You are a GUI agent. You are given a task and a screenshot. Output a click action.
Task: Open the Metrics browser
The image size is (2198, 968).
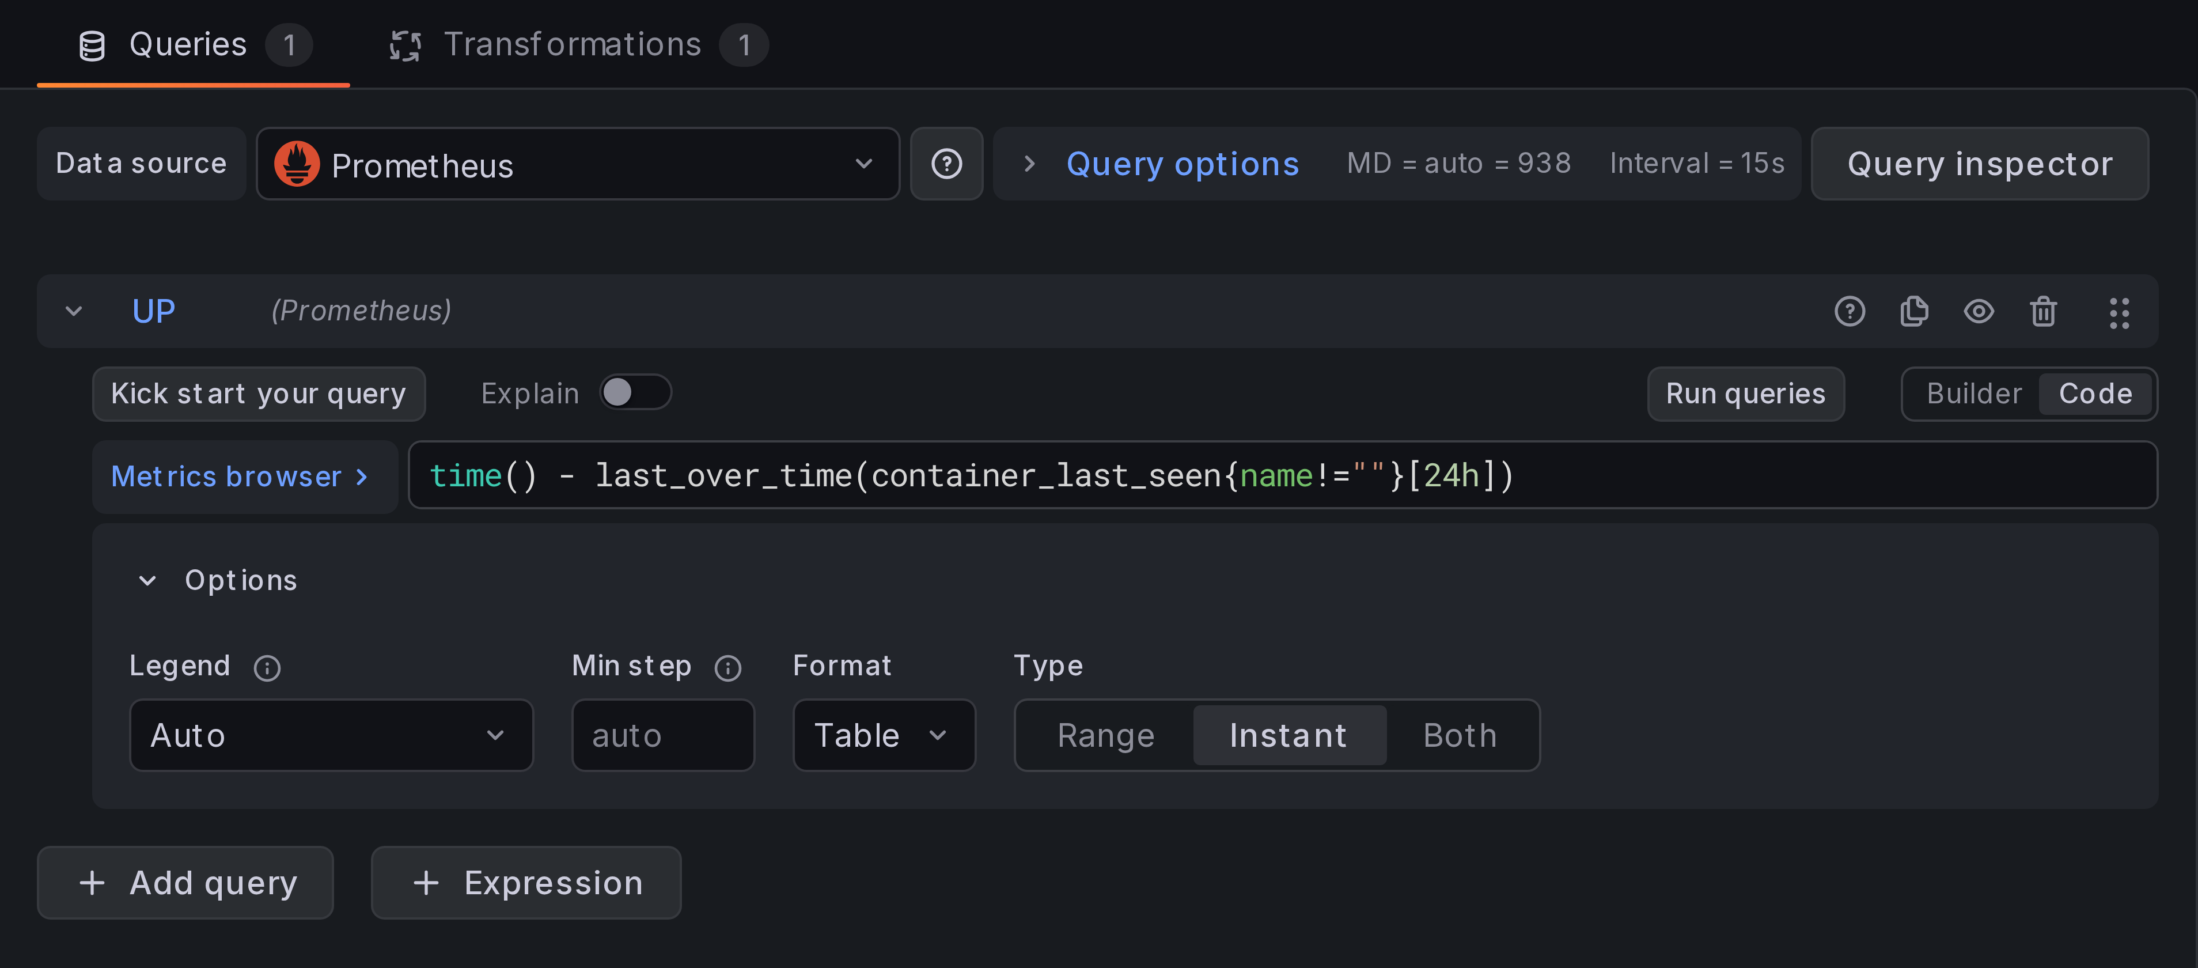click(x=245, y=477)
